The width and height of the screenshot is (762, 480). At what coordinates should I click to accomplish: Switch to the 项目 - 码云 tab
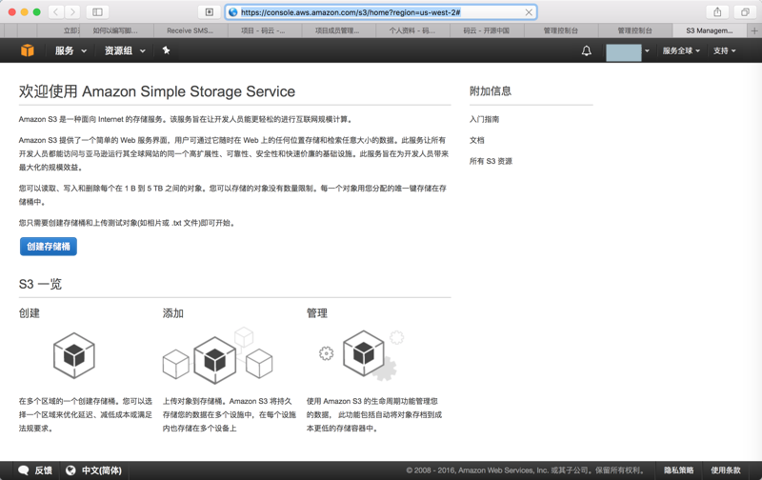tap(264, 30)
